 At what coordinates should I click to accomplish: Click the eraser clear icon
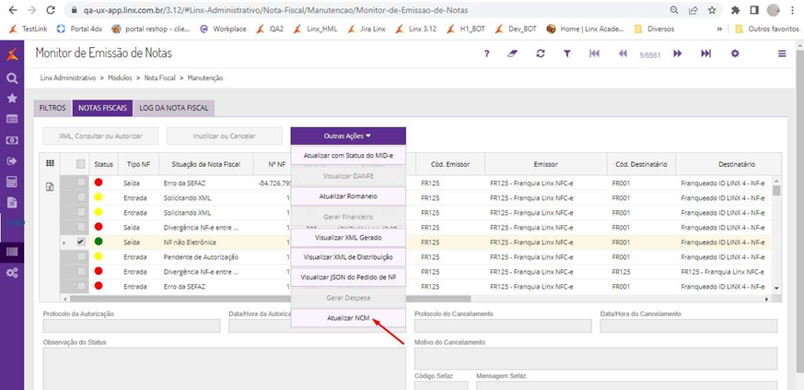click(513, 53)
